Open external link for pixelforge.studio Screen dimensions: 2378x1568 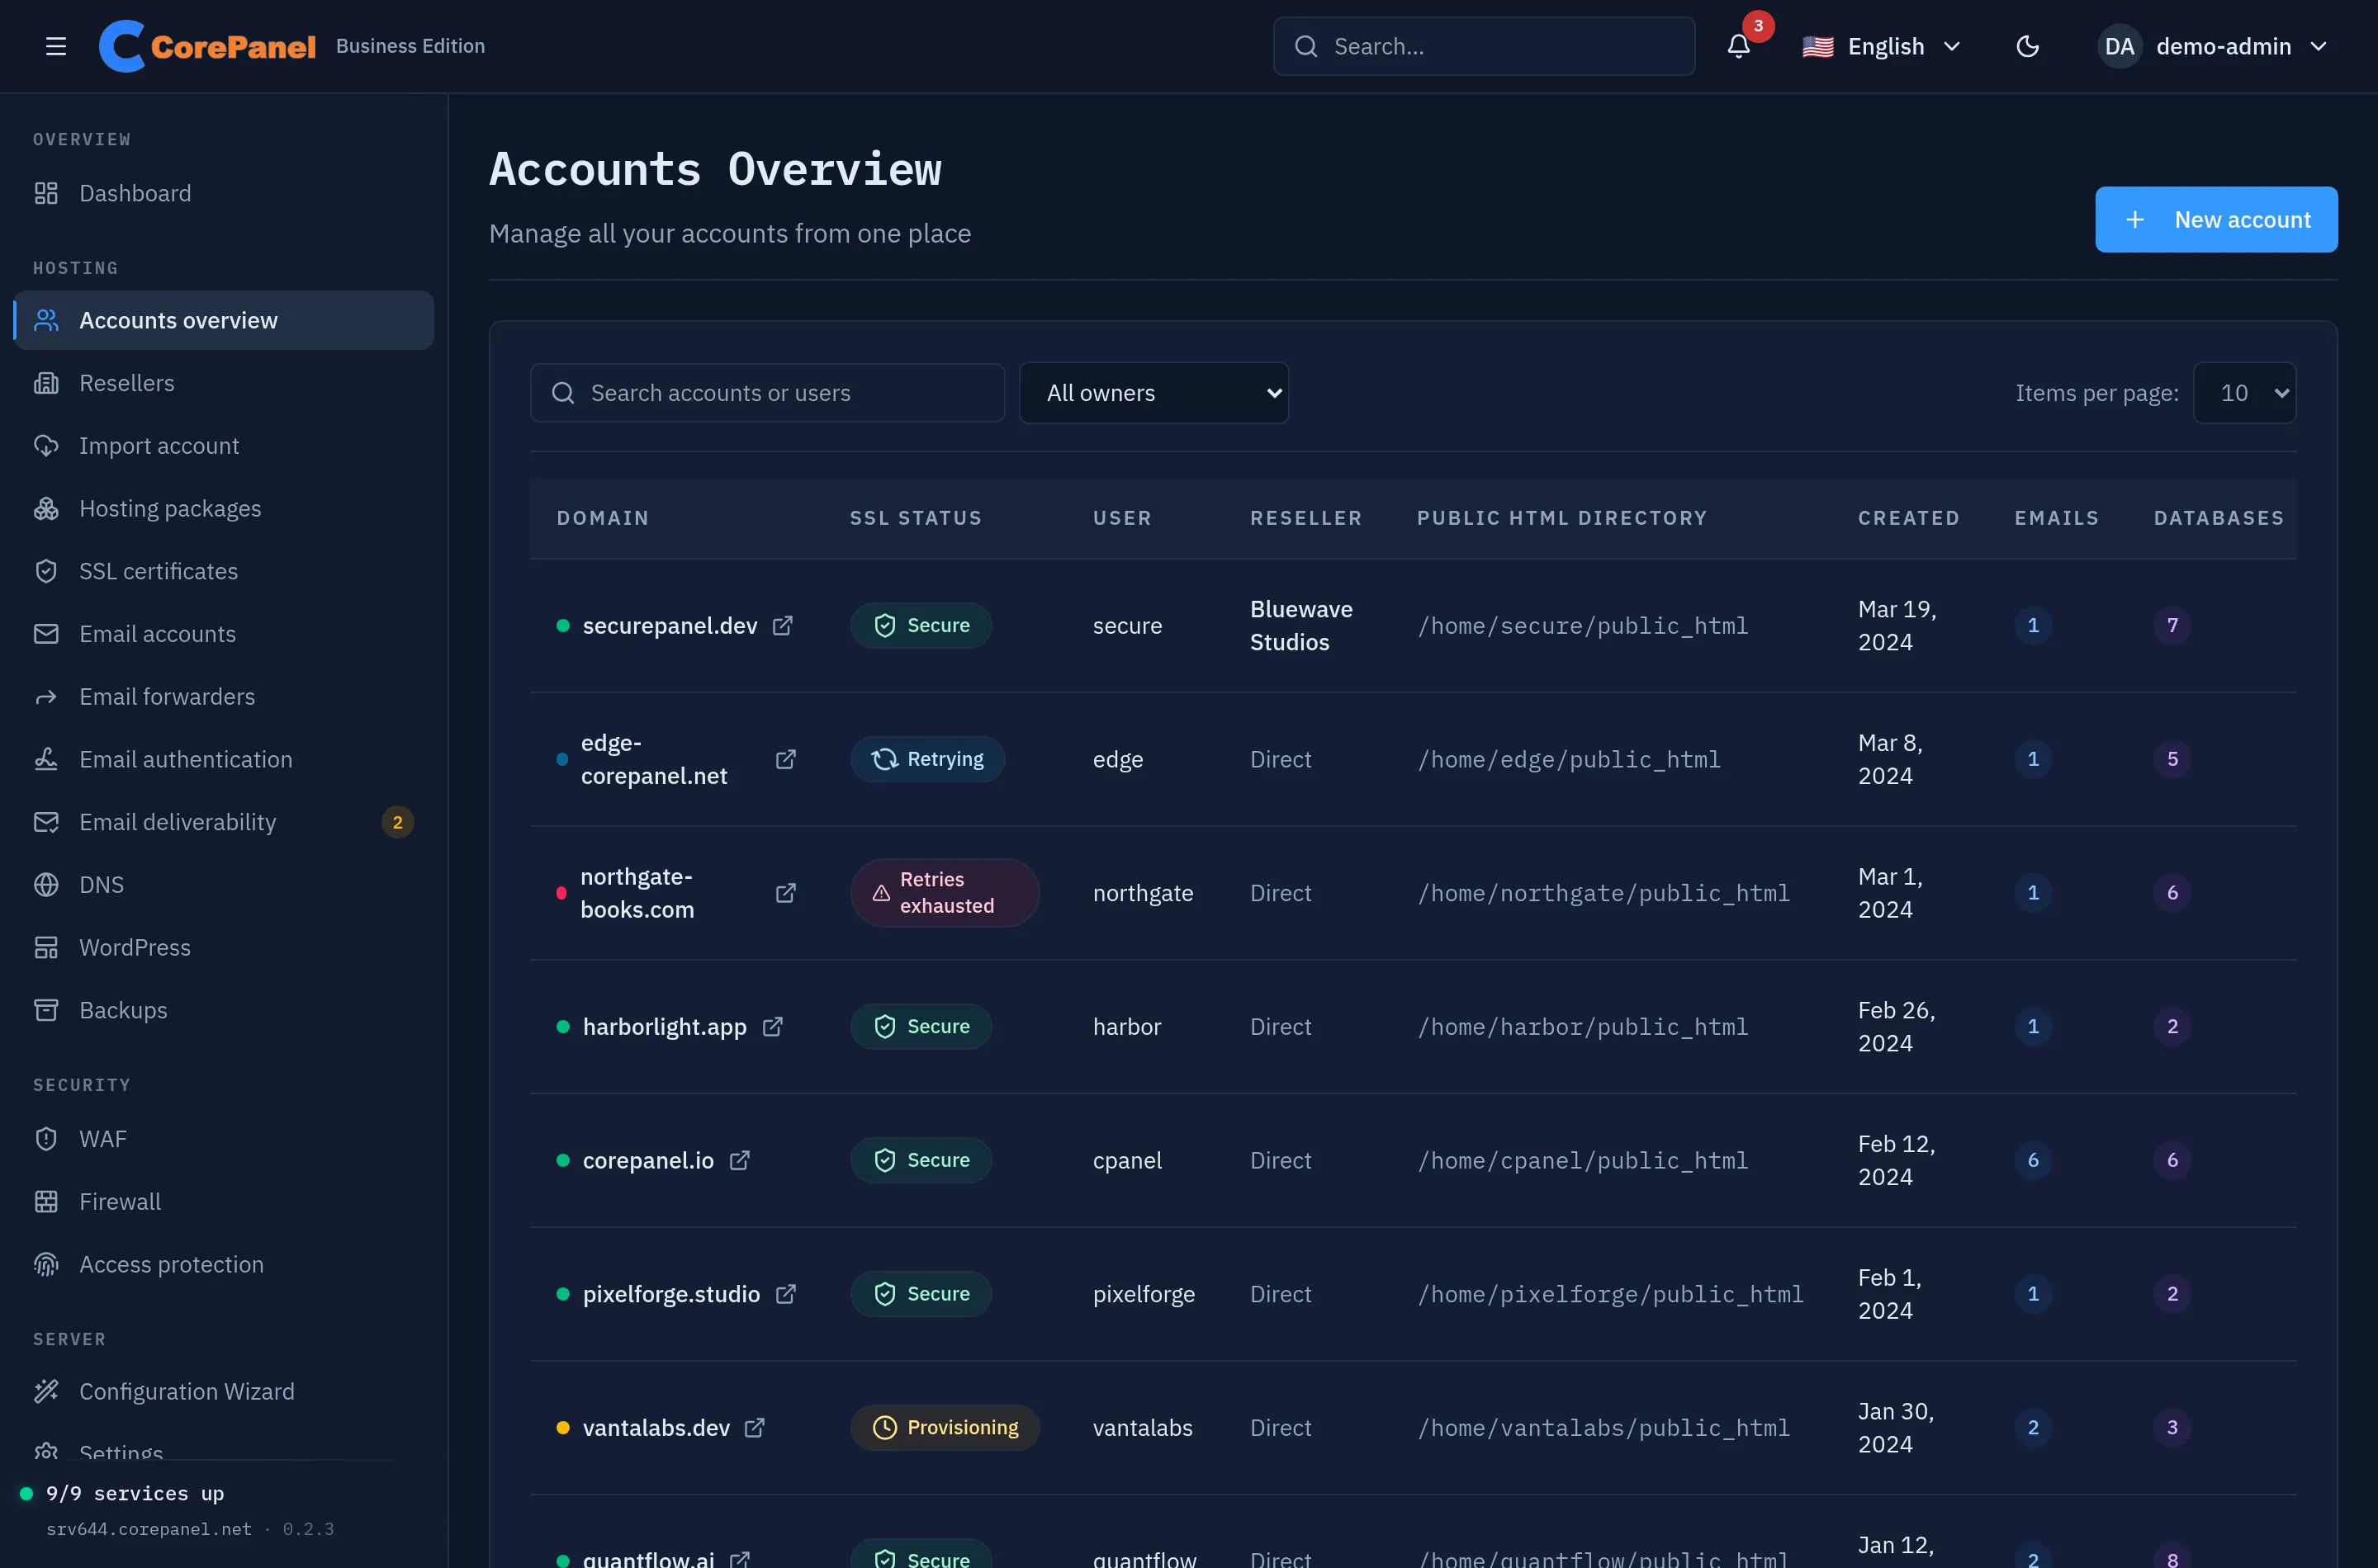(x=785, y=1293)
